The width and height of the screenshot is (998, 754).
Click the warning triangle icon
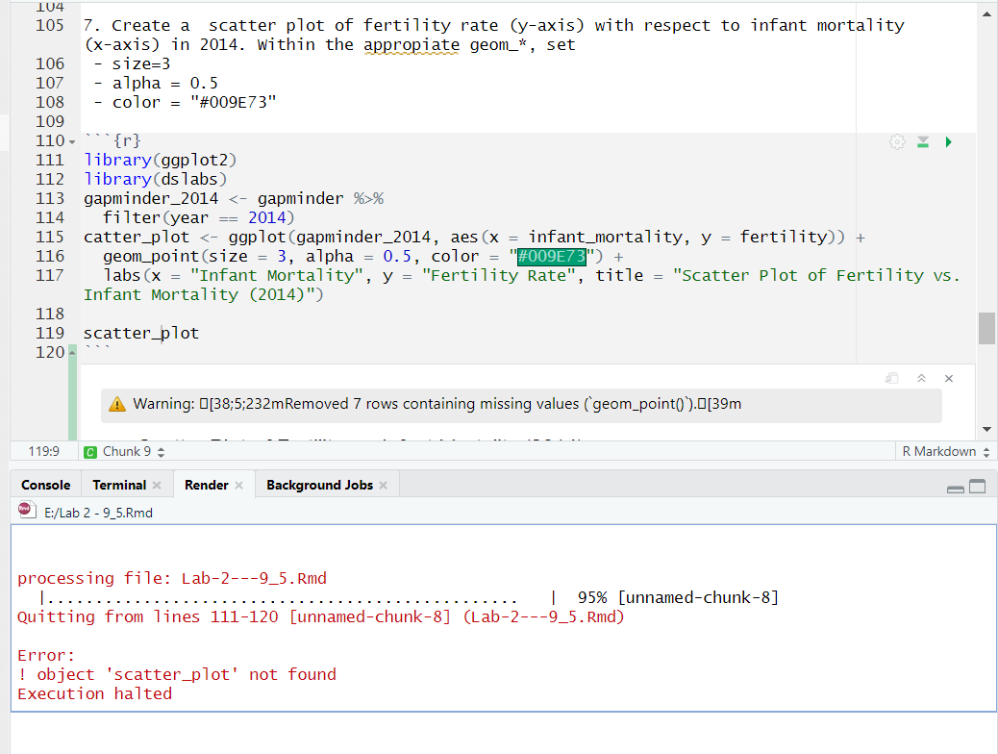pyautogui.click(x=117, y=404)
